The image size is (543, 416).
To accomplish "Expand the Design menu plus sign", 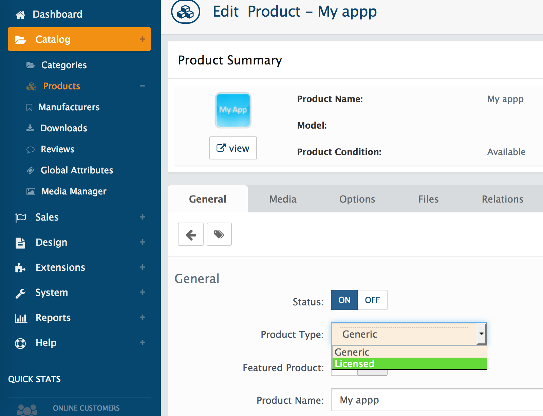I will click(143, 242).
